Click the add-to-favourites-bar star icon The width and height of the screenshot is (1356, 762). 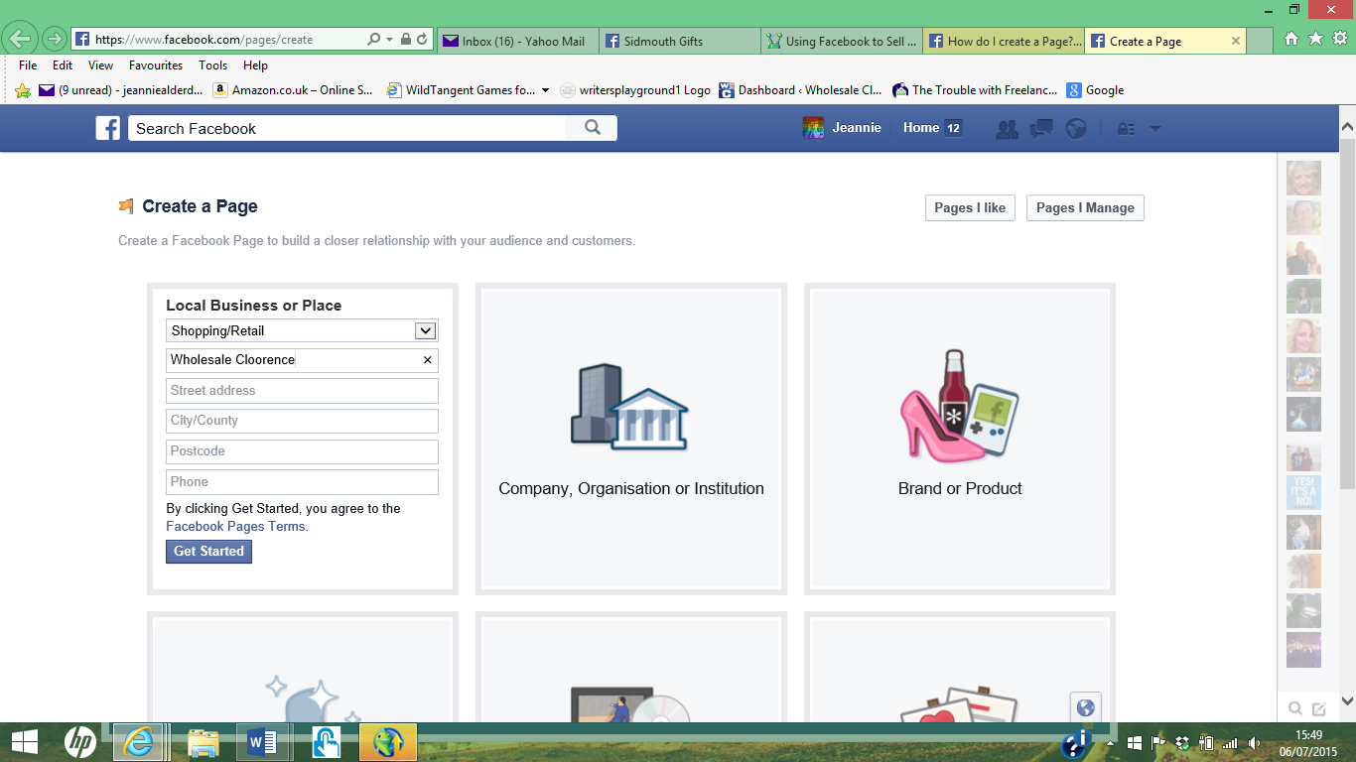23,90
